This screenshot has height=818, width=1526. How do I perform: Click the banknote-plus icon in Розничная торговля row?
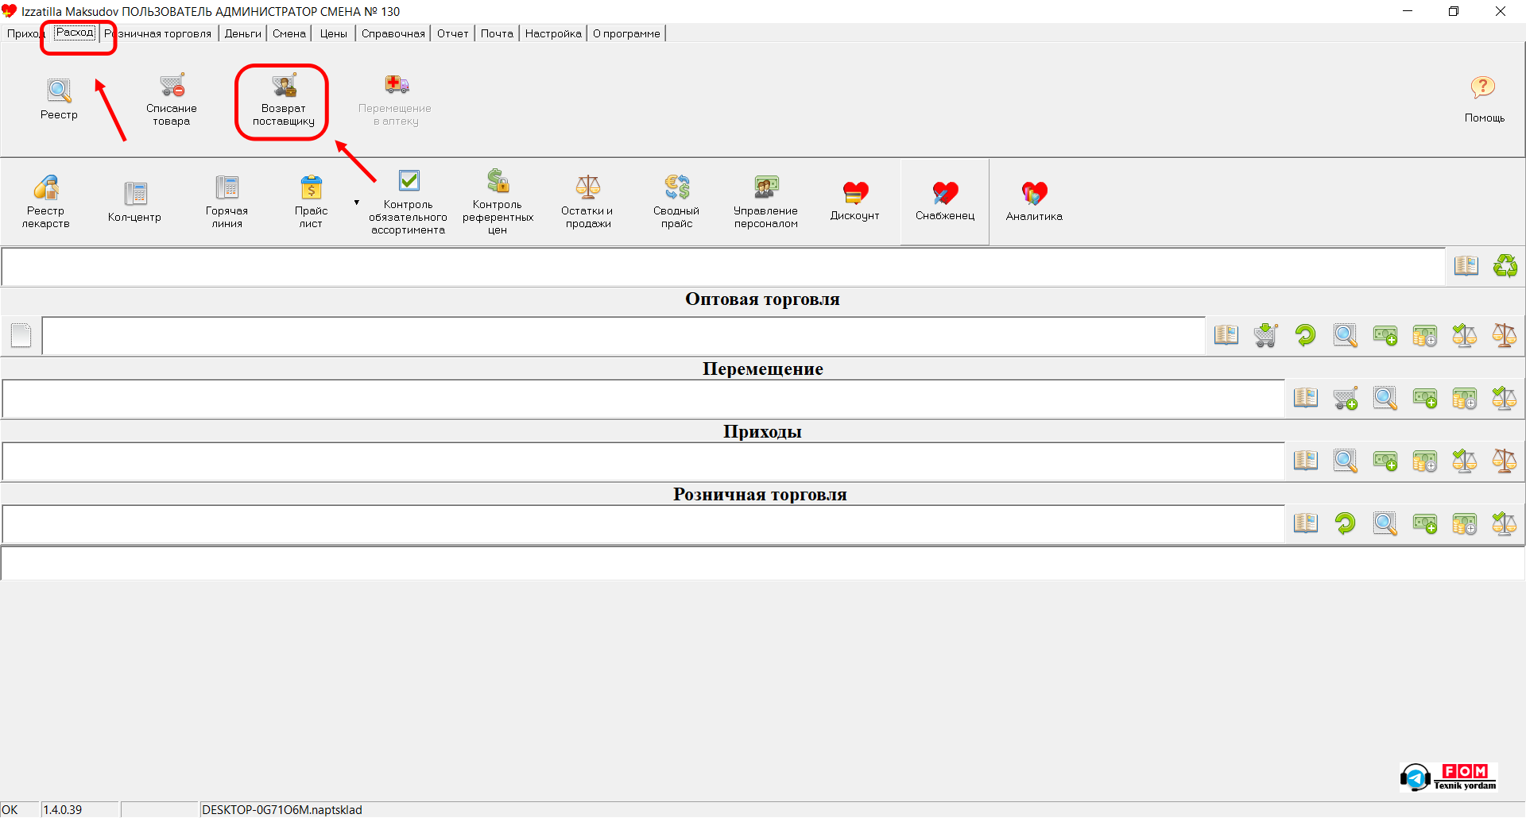click(x=1425, y=523)
